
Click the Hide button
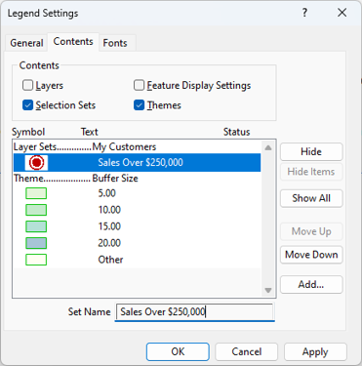[311, 152]
